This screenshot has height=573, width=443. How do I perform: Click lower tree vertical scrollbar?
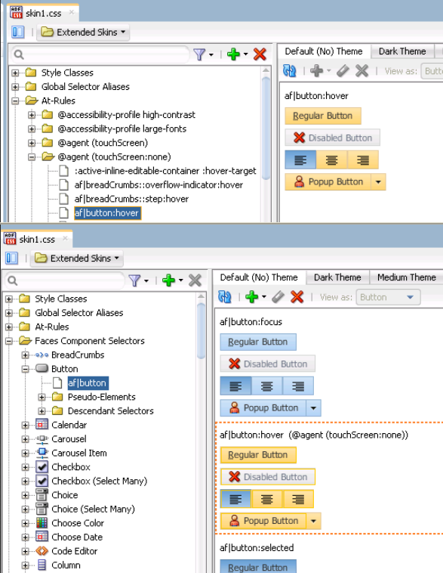pyautogui.click(x=201, y=330)
